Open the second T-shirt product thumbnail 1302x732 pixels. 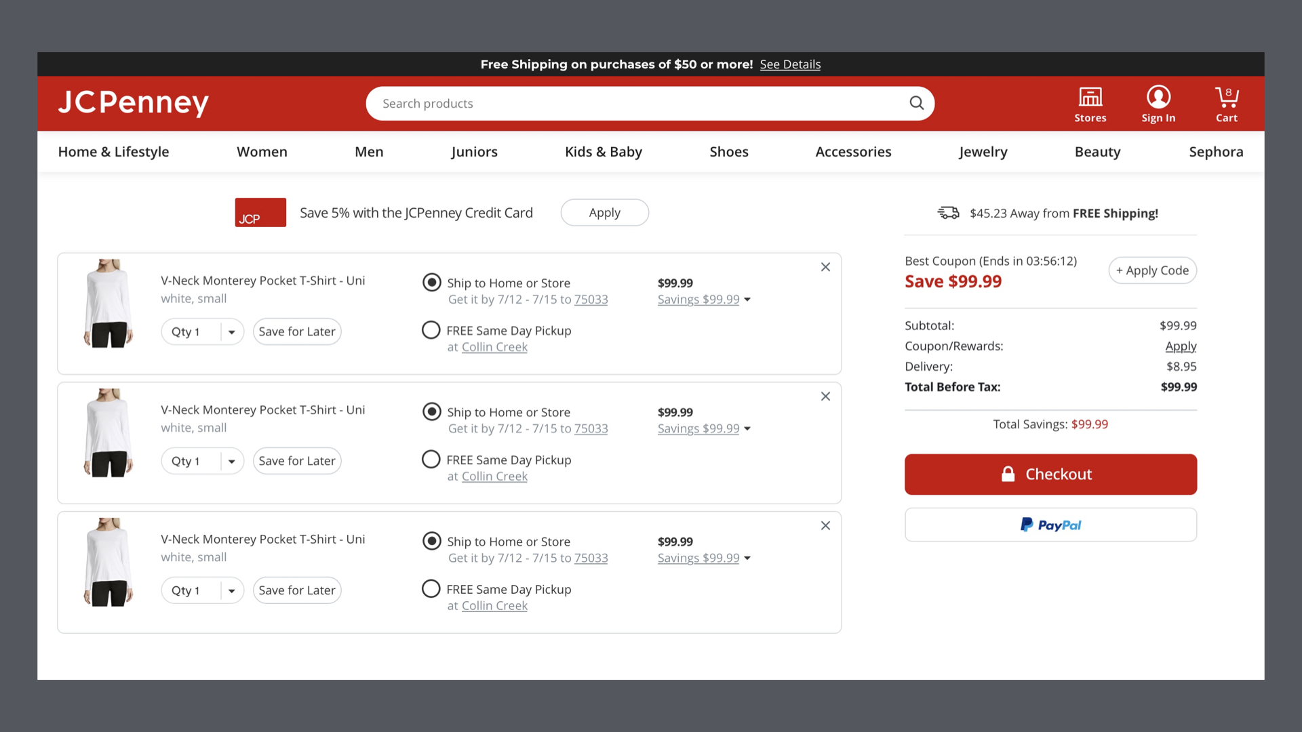tap(108, 433)
